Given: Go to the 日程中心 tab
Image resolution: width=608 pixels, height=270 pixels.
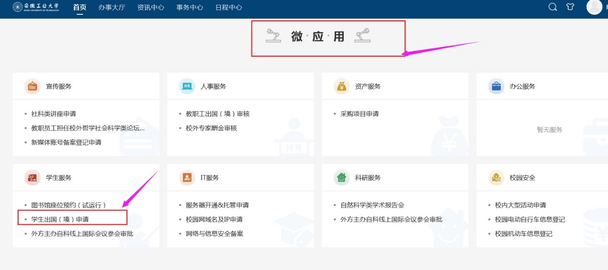Looking at the screenshot, I should tap(228, 8).
